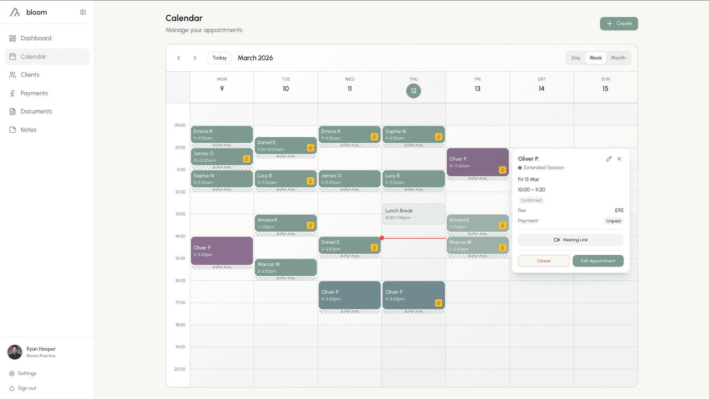Click the Lunch Break event on Thursday
This screenshot has width=709, height=399.
coord(413,214)
